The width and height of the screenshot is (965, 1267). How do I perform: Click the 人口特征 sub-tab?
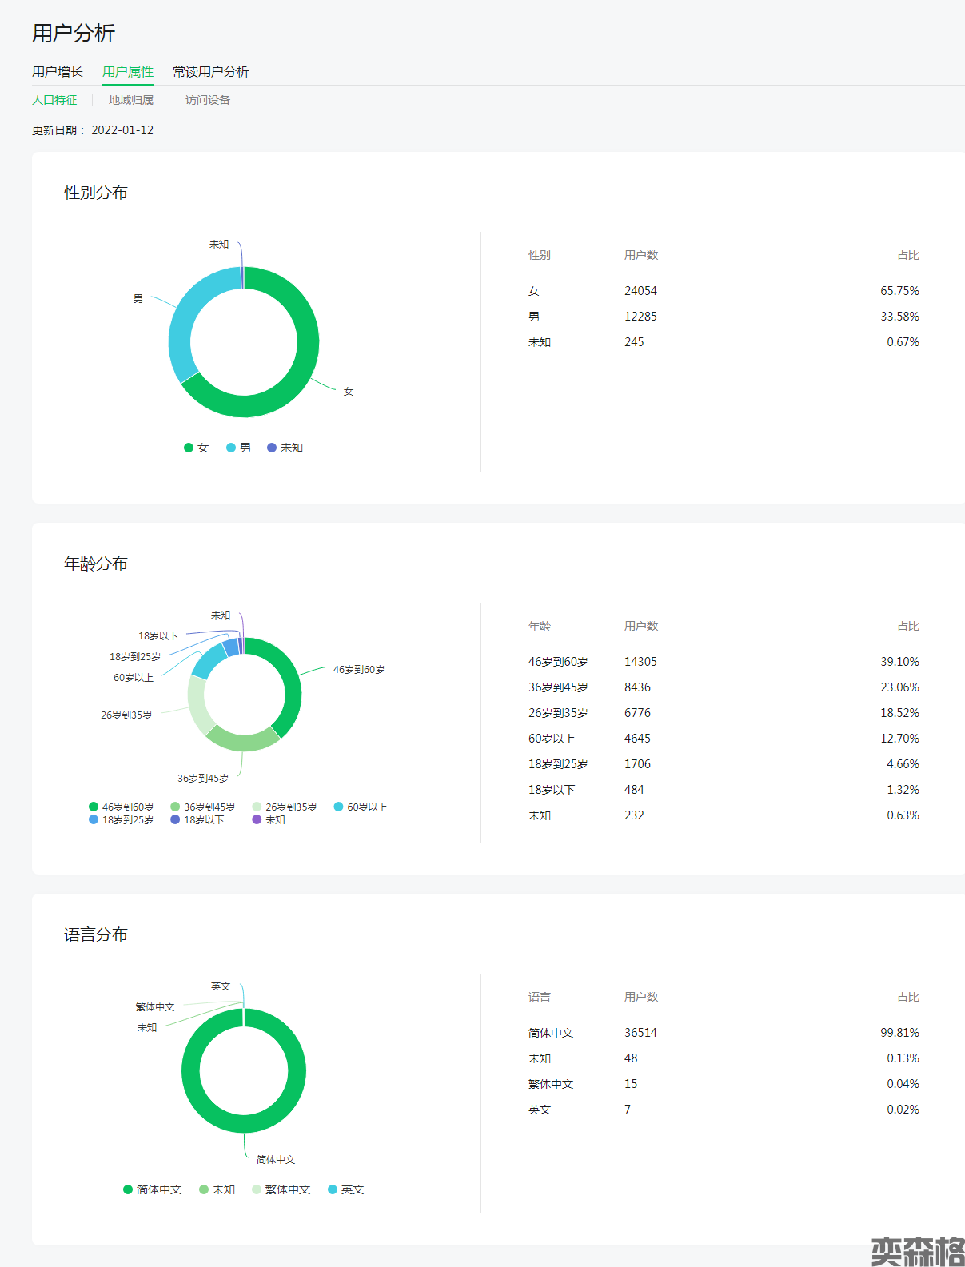click(54, 100)
